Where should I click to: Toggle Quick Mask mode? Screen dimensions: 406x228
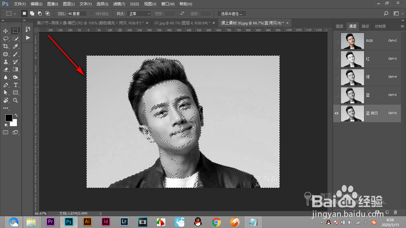[5, 132]
